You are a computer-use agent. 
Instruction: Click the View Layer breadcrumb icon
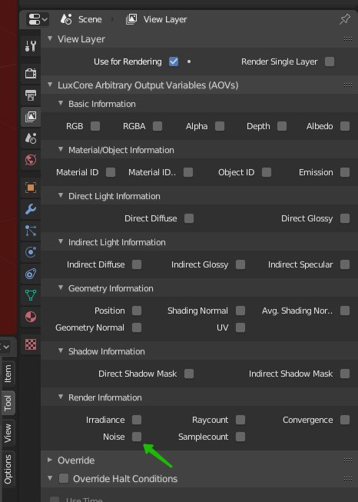131,19
